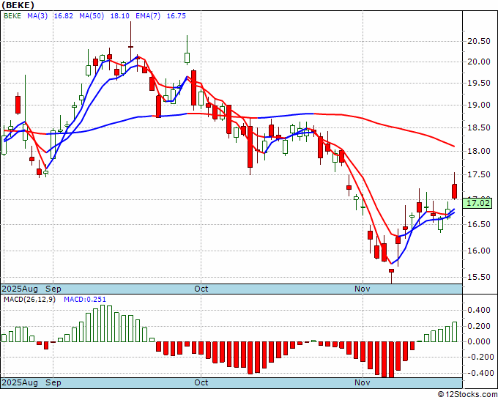Viewport: 498px width, 400px height.
Task: Click the 17.50 price axis label
Action: pos(479,175)
